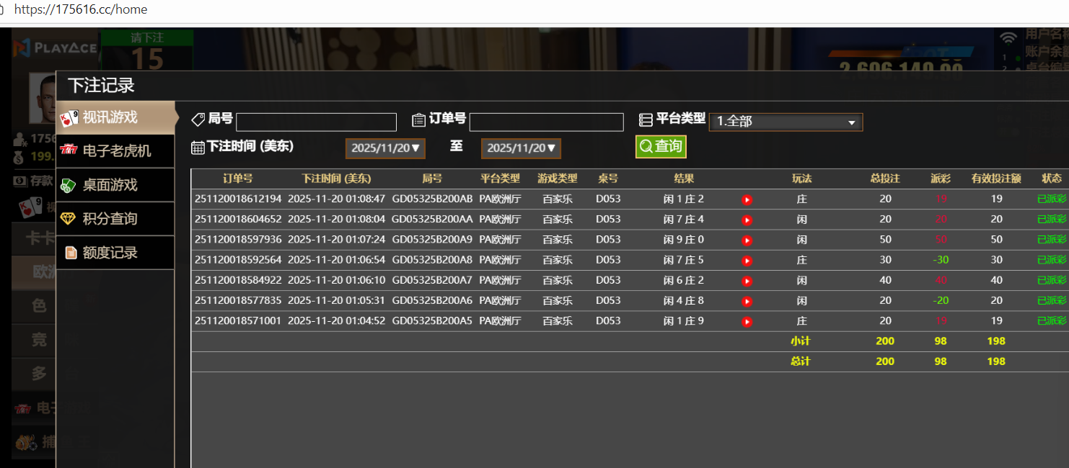Screen dimensions: 1069x468
Task: Select the 视讯游戏 tab
Action: tap(115, 117)
